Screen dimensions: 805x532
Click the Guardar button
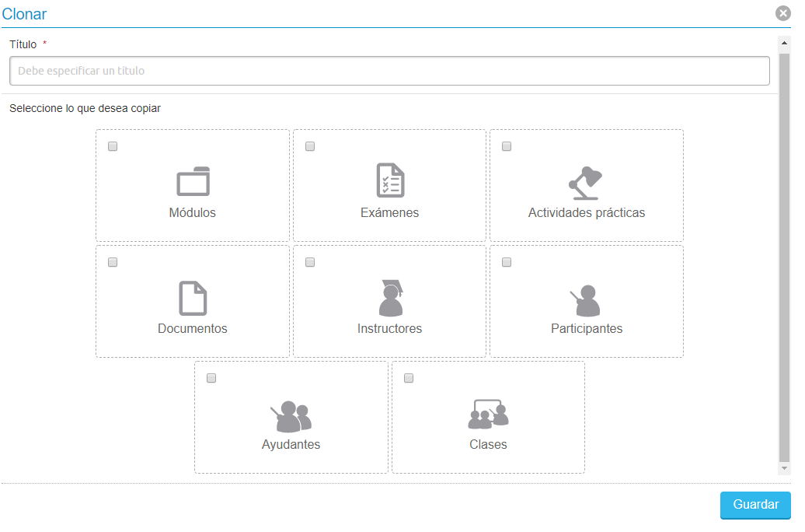coord(755,506)
